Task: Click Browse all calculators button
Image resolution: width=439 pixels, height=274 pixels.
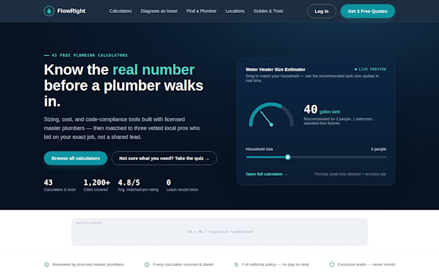Action: point(76,158)
